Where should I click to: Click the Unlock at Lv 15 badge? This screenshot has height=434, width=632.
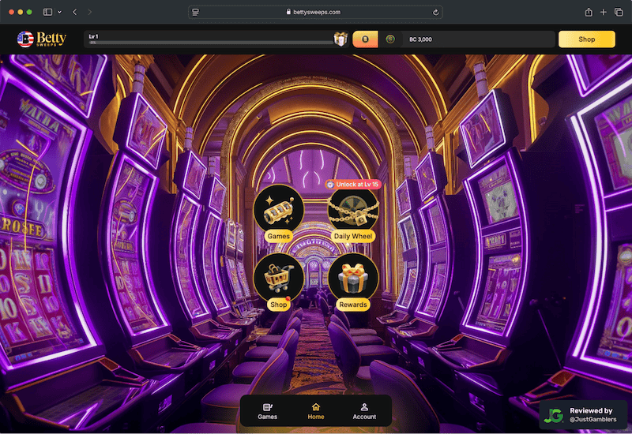(353, 185)
